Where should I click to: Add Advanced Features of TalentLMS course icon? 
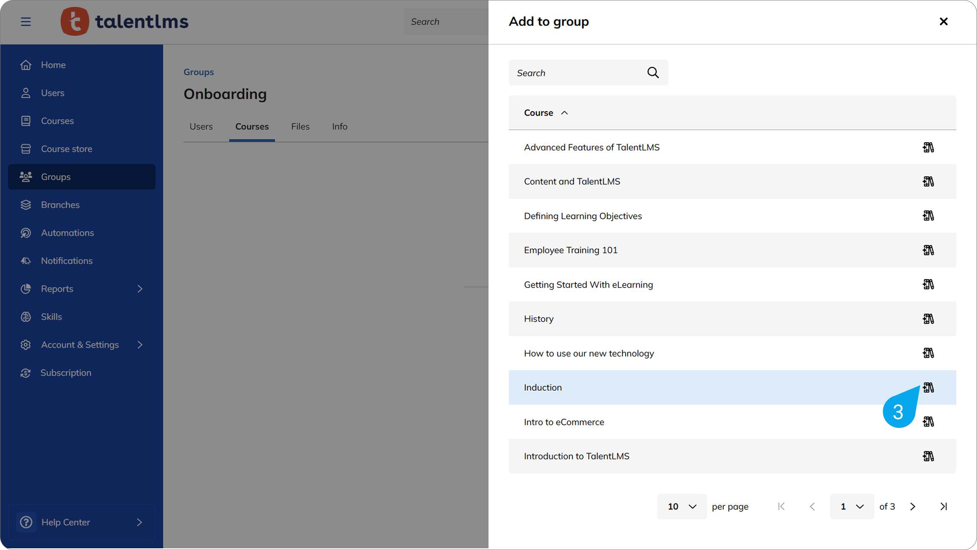[928, 147]
